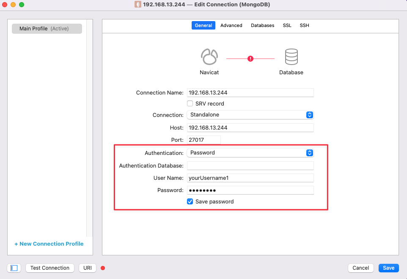Click the Connection Name label
Image resolution: width=407 pixels, height=279 pixels.
tap(159, 92)
